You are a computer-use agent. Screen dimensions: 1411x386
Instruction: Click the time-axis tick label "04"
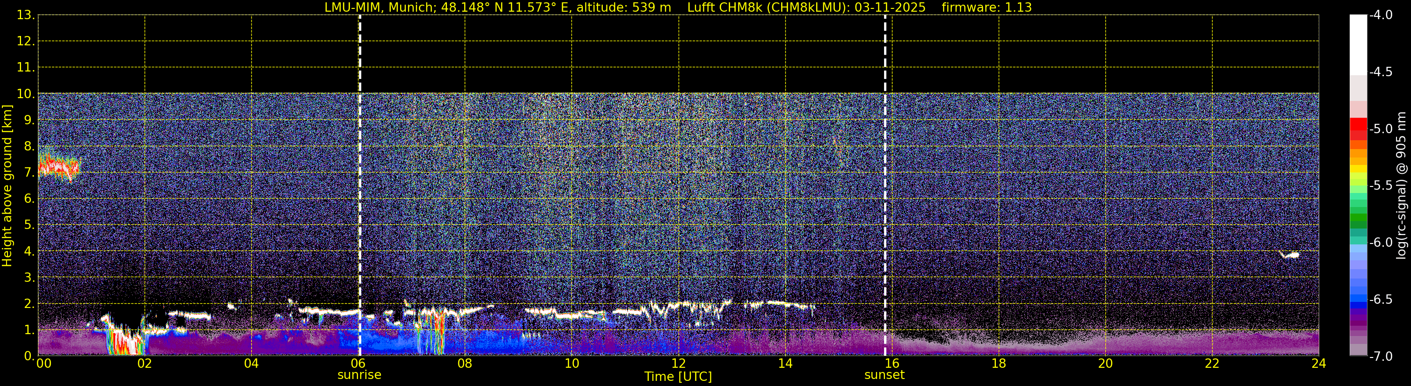(x=251, y=363)
